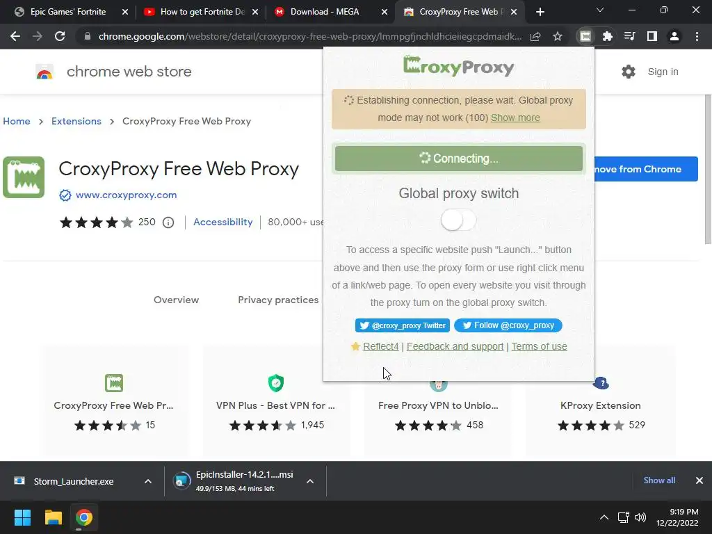Close the YouTube Fortnite tab
The height and width of the screenshot is (534, 712).
(255, 12)
